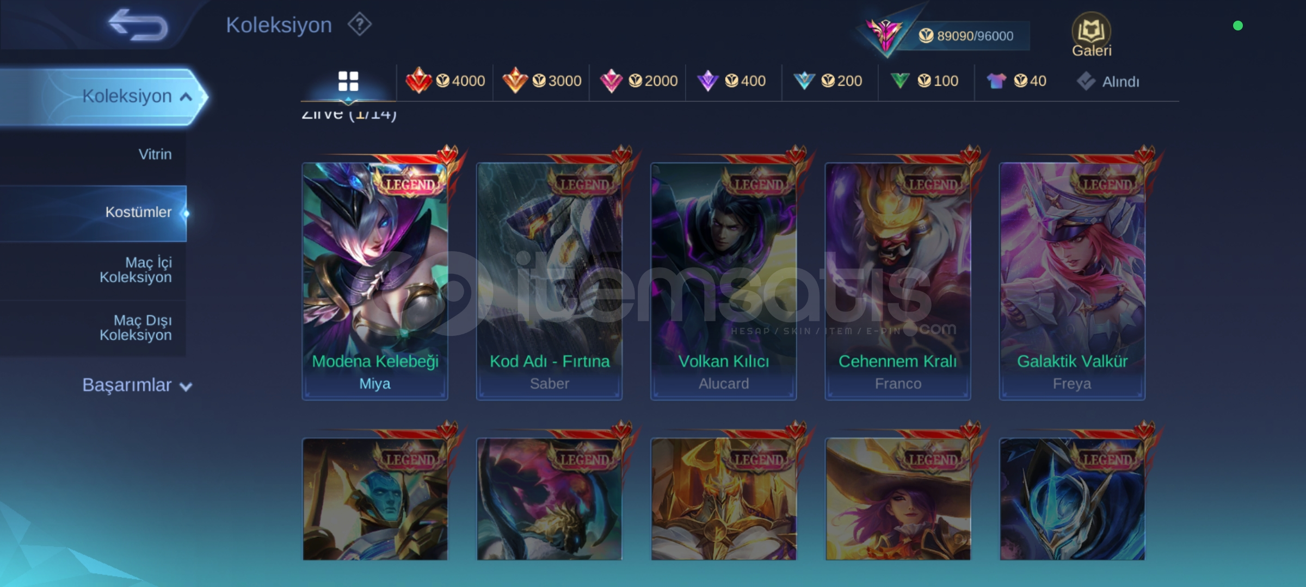Open the help question mark icon
Image resolution: width=1306 pixels, height=587 pixels.
tap(360, 24)
